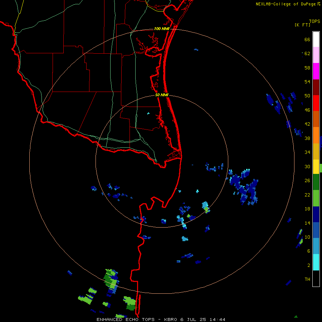
Task: Select the 6 scale value
Action: point(308,251)
